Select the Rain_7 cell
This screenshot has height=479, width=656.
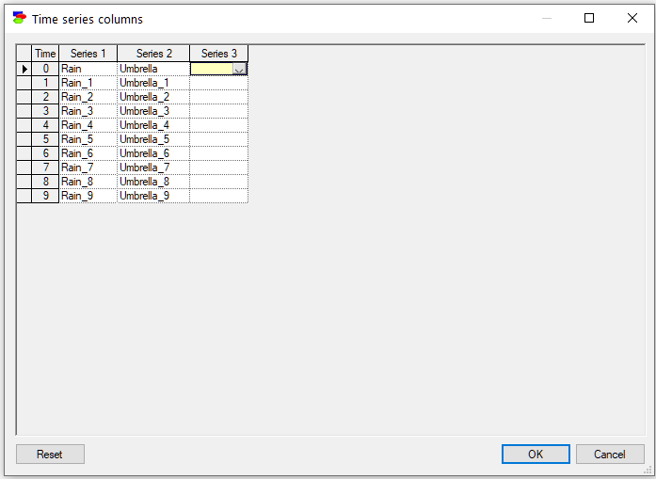[x=88, y=168]
